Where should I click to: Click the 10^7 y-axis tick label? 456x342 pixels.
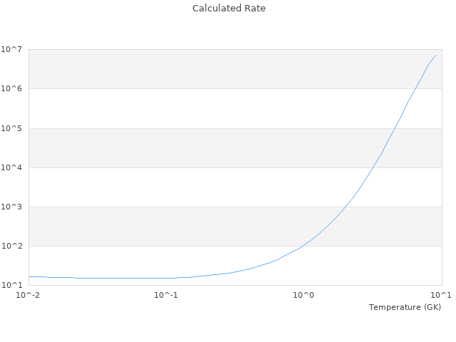coord(12,49)
